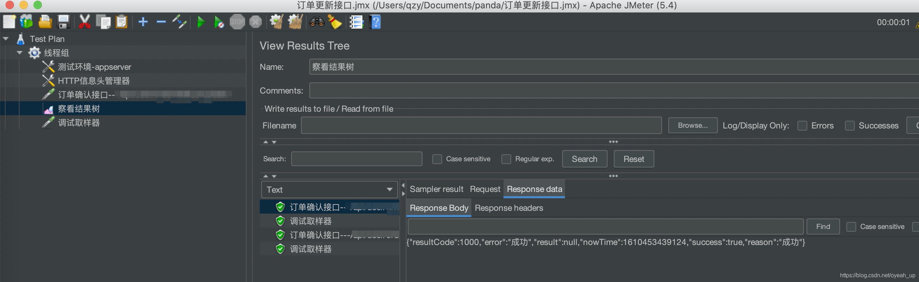Viewport: 919px width, 282px height.
Task: Click the results pane left-collapse arrow
Action: (403, 185)
